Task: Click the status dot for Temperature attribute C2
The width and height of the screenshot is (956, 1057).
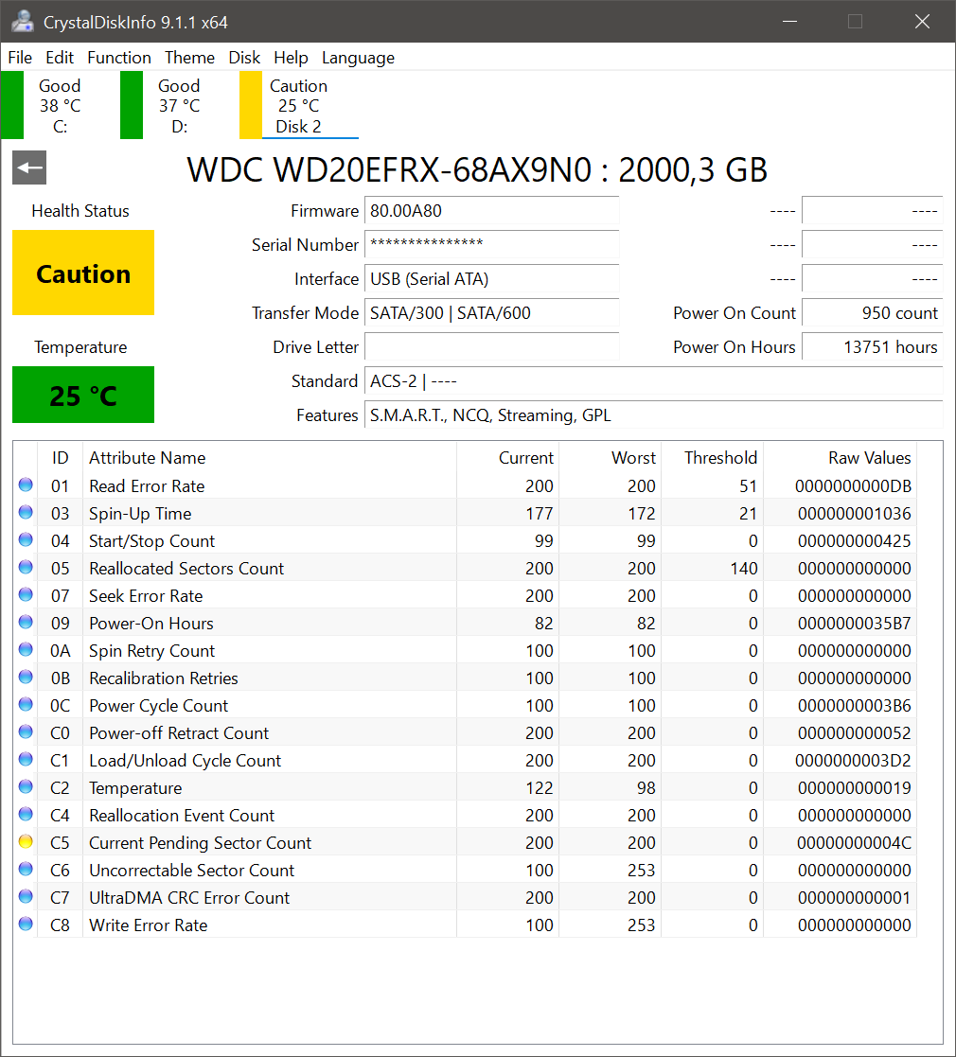Action: tap(26, 786)
